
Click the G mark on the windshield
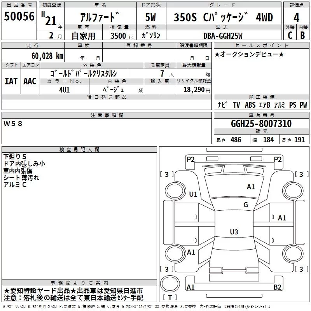tap(245, 205)
